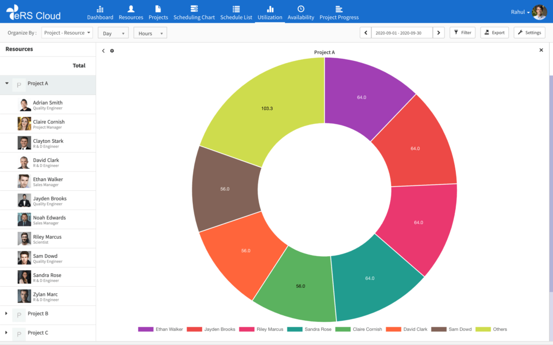The height and width of the screenshot is (345, 553).
Task: Close the Project A chart
Action: pos(541,50)
